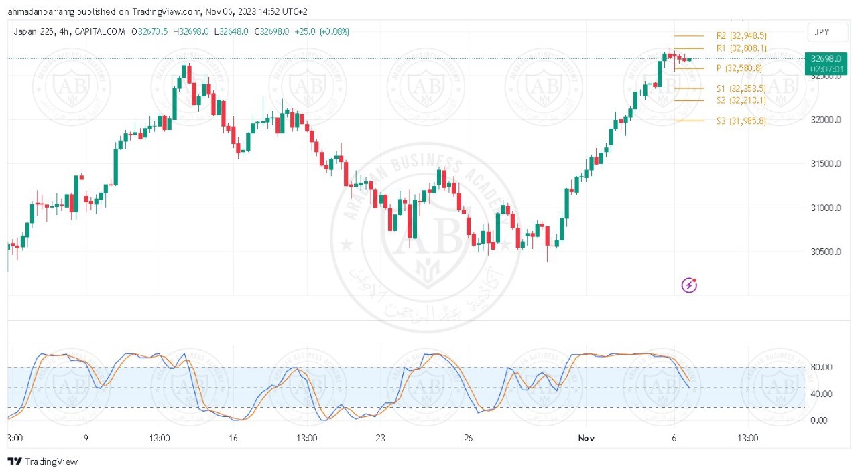Click the current price label 32698.0

point(825,59)
